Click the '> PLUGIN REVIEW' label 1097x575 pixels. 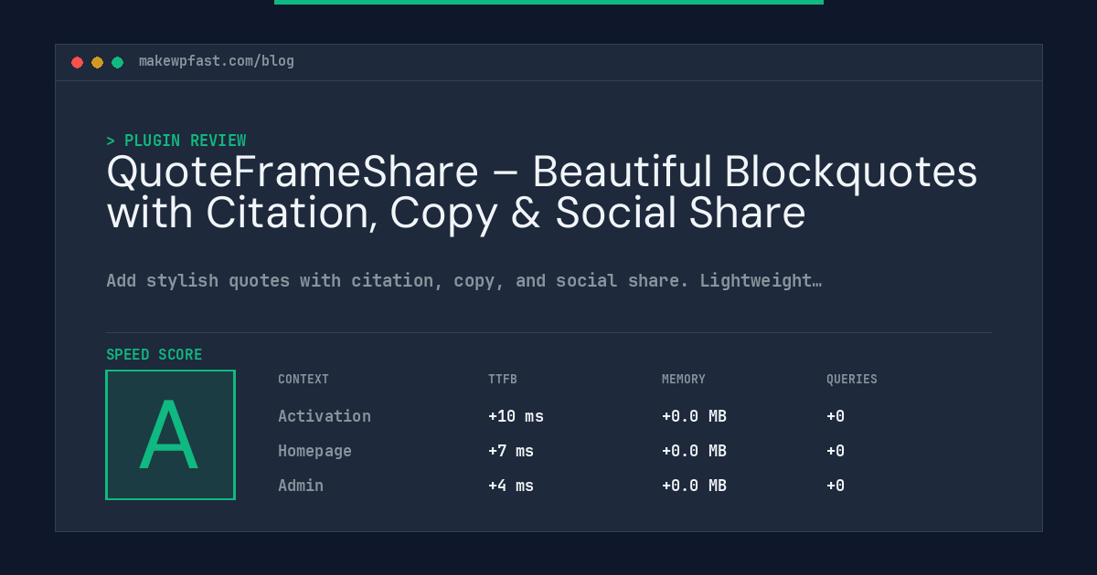[x=176, y=141]
